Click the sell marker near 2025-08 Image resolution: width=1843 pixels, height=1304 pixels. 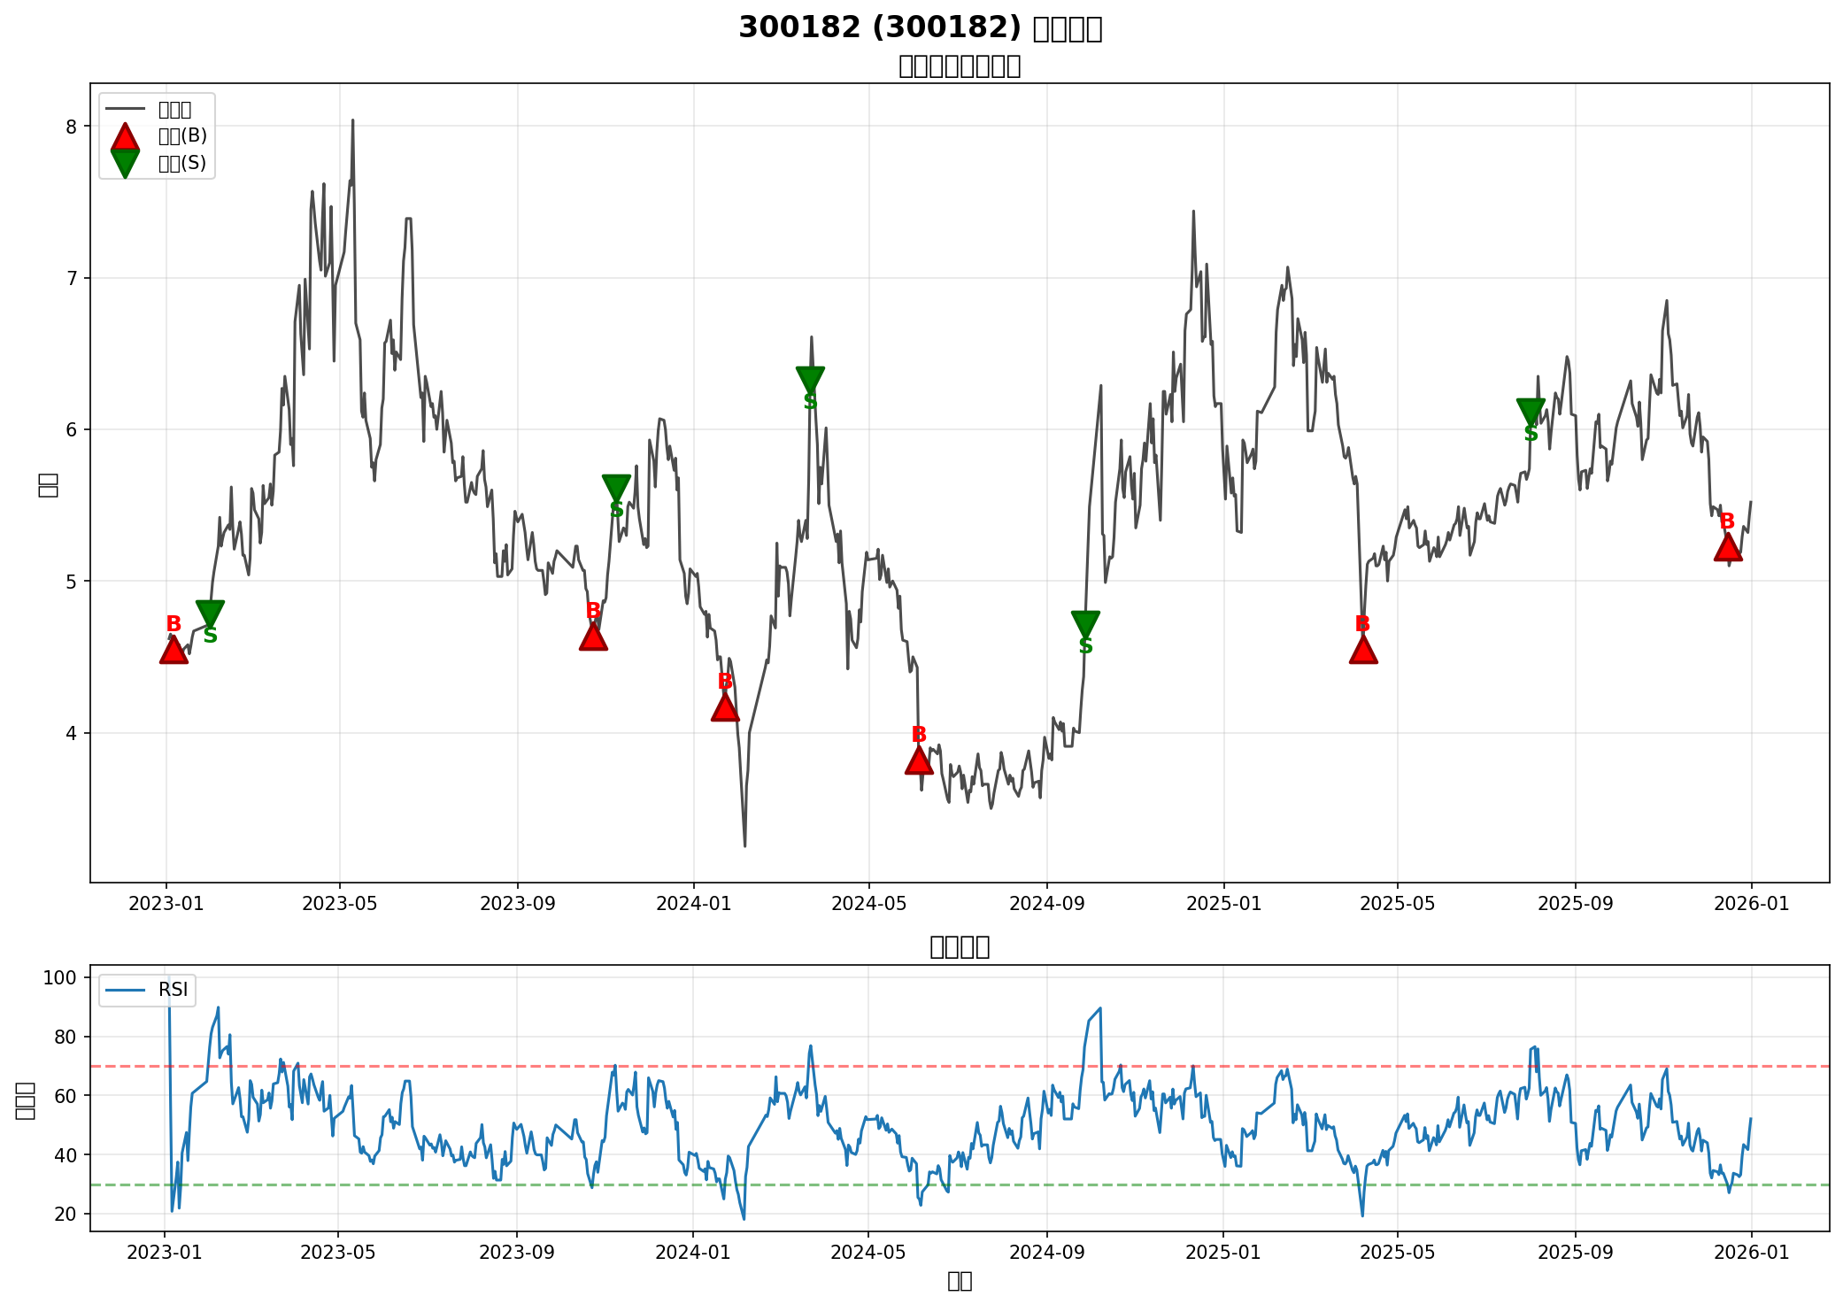click(1531, 411)
